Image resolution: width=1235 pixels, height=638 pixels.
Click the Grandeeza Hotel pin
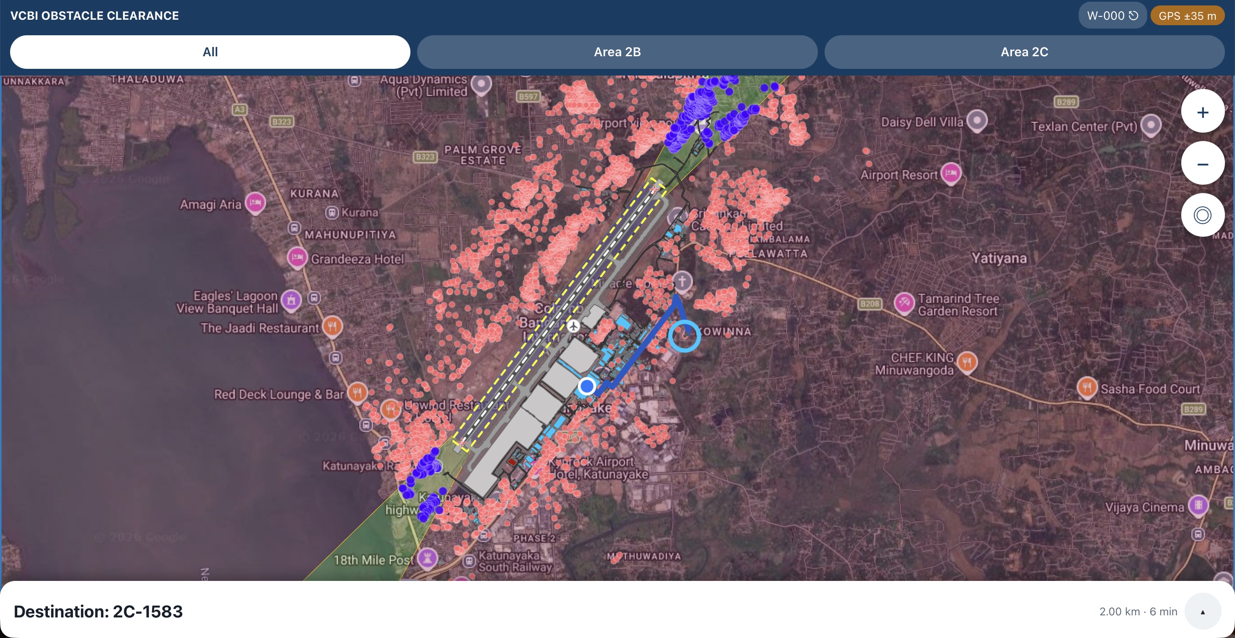297,258
